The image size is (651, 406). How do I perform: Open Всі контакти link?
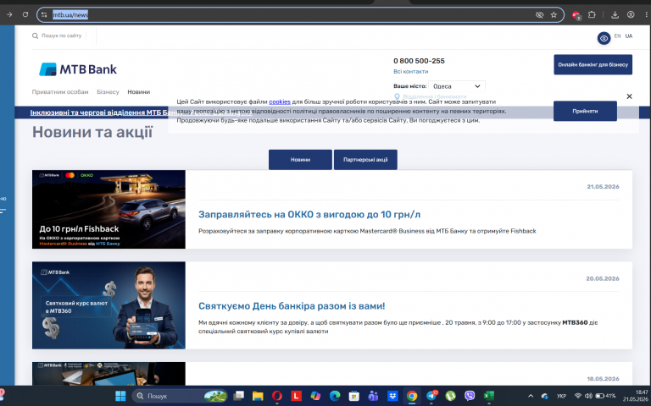pyautogui.click(x=410, y=71)
